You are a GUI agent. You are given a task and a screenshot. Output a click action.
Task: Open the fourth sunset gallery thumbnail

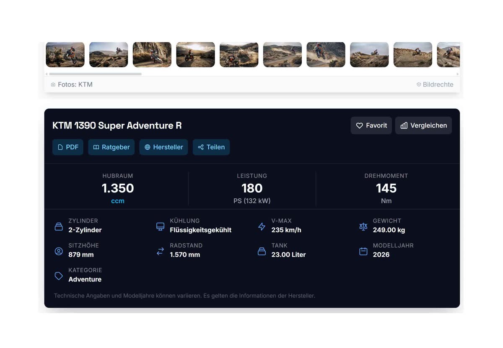coord(195,54)
